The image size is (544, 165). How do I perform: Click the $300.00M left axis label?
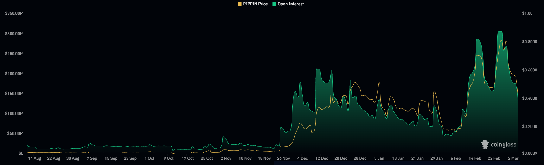pos(14,34)
